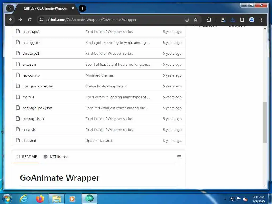Click the address bar URL
This screenshot has height=204, width=272.
point(91,20)
